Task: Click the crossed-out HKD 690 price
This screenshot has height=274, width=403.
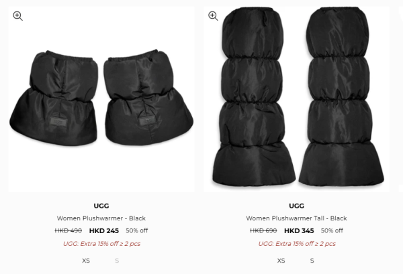Action: [263, 230]
